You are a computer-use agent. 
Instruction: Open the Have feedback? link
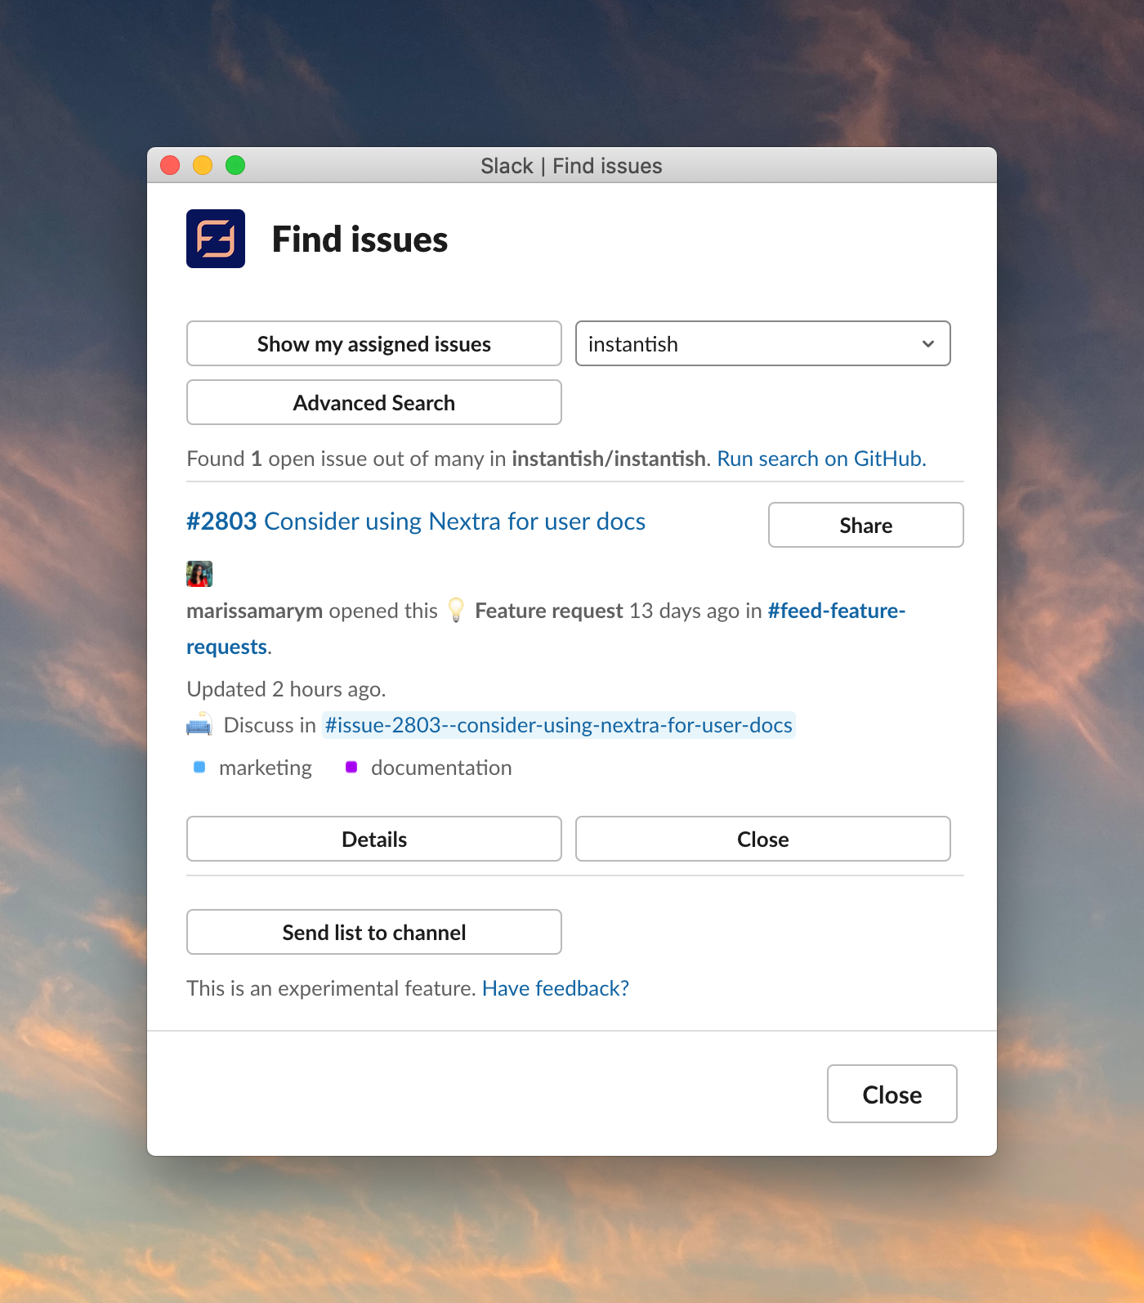coord(556,988)
